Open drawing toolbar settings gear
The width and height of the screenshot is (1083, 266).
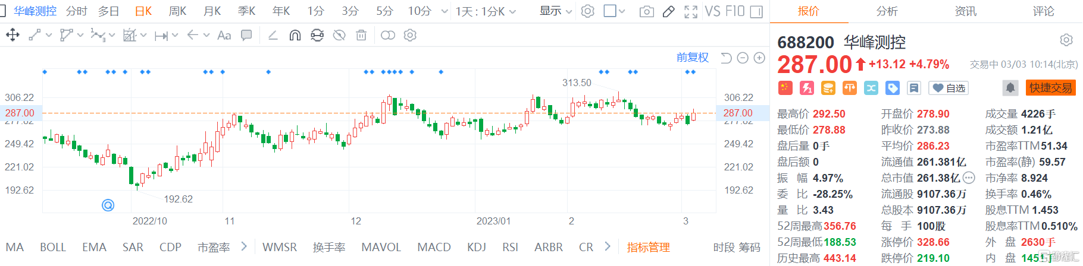click(410, 36)
